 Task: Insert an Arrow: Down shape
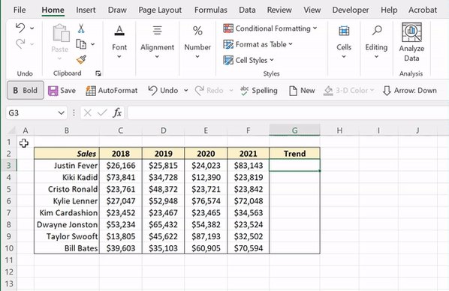tap(410, 91)
